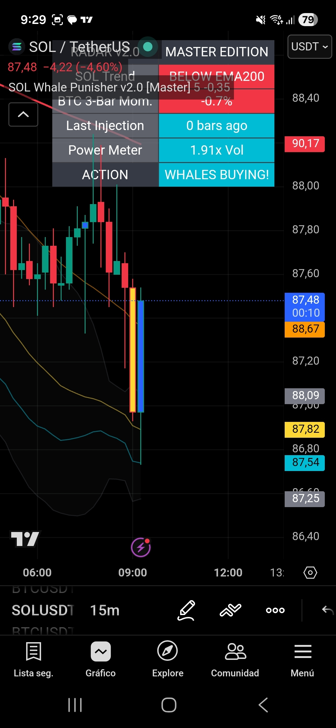Open the Menú tab
This screenshot has height=728, width=336.
pyautogui.click(x=302, y=659)
